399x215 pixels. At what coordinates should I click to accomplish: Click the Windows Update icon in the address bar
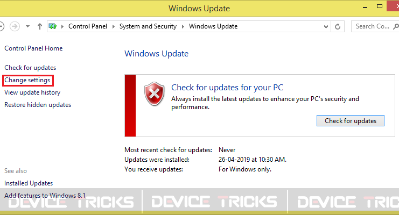(53, 26)
